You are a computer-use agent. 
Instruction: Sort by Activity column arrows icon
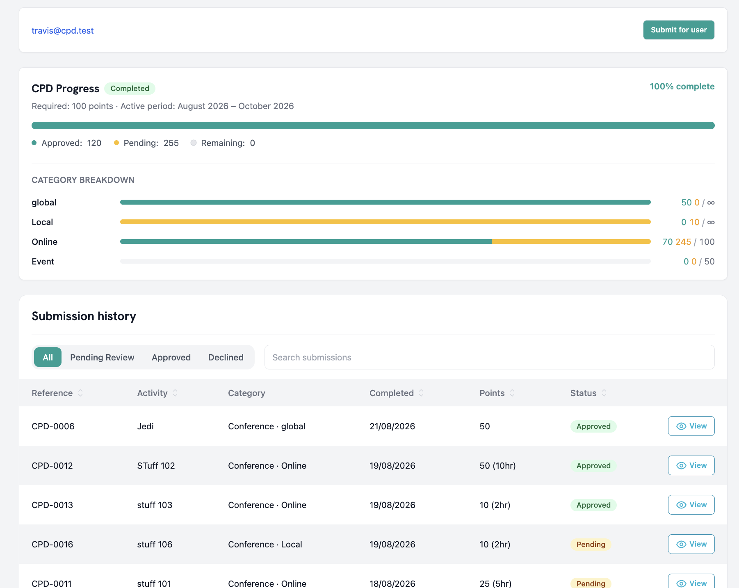175,393
